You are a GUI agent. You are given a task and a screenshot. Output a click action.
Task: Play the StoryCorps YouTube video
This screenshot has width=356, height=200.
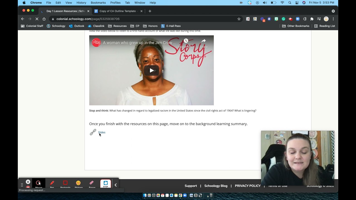coord(151,70)
